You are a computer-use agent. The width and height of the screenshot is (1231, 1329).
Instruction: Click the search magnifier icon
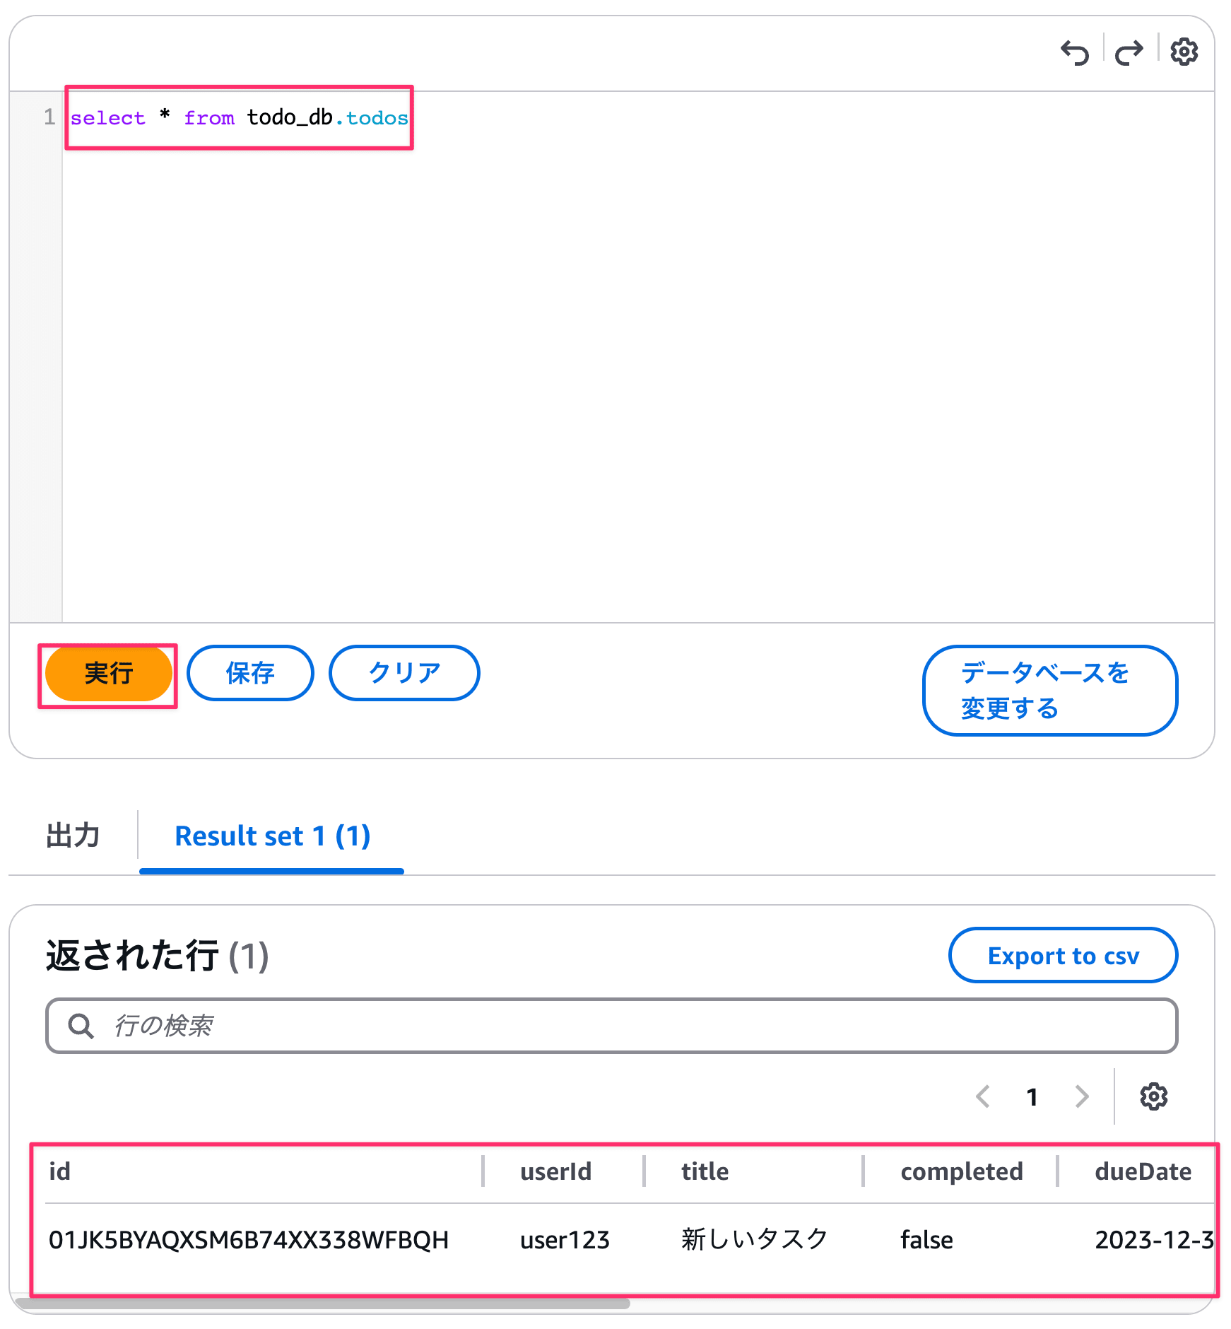coord(81,1026)
